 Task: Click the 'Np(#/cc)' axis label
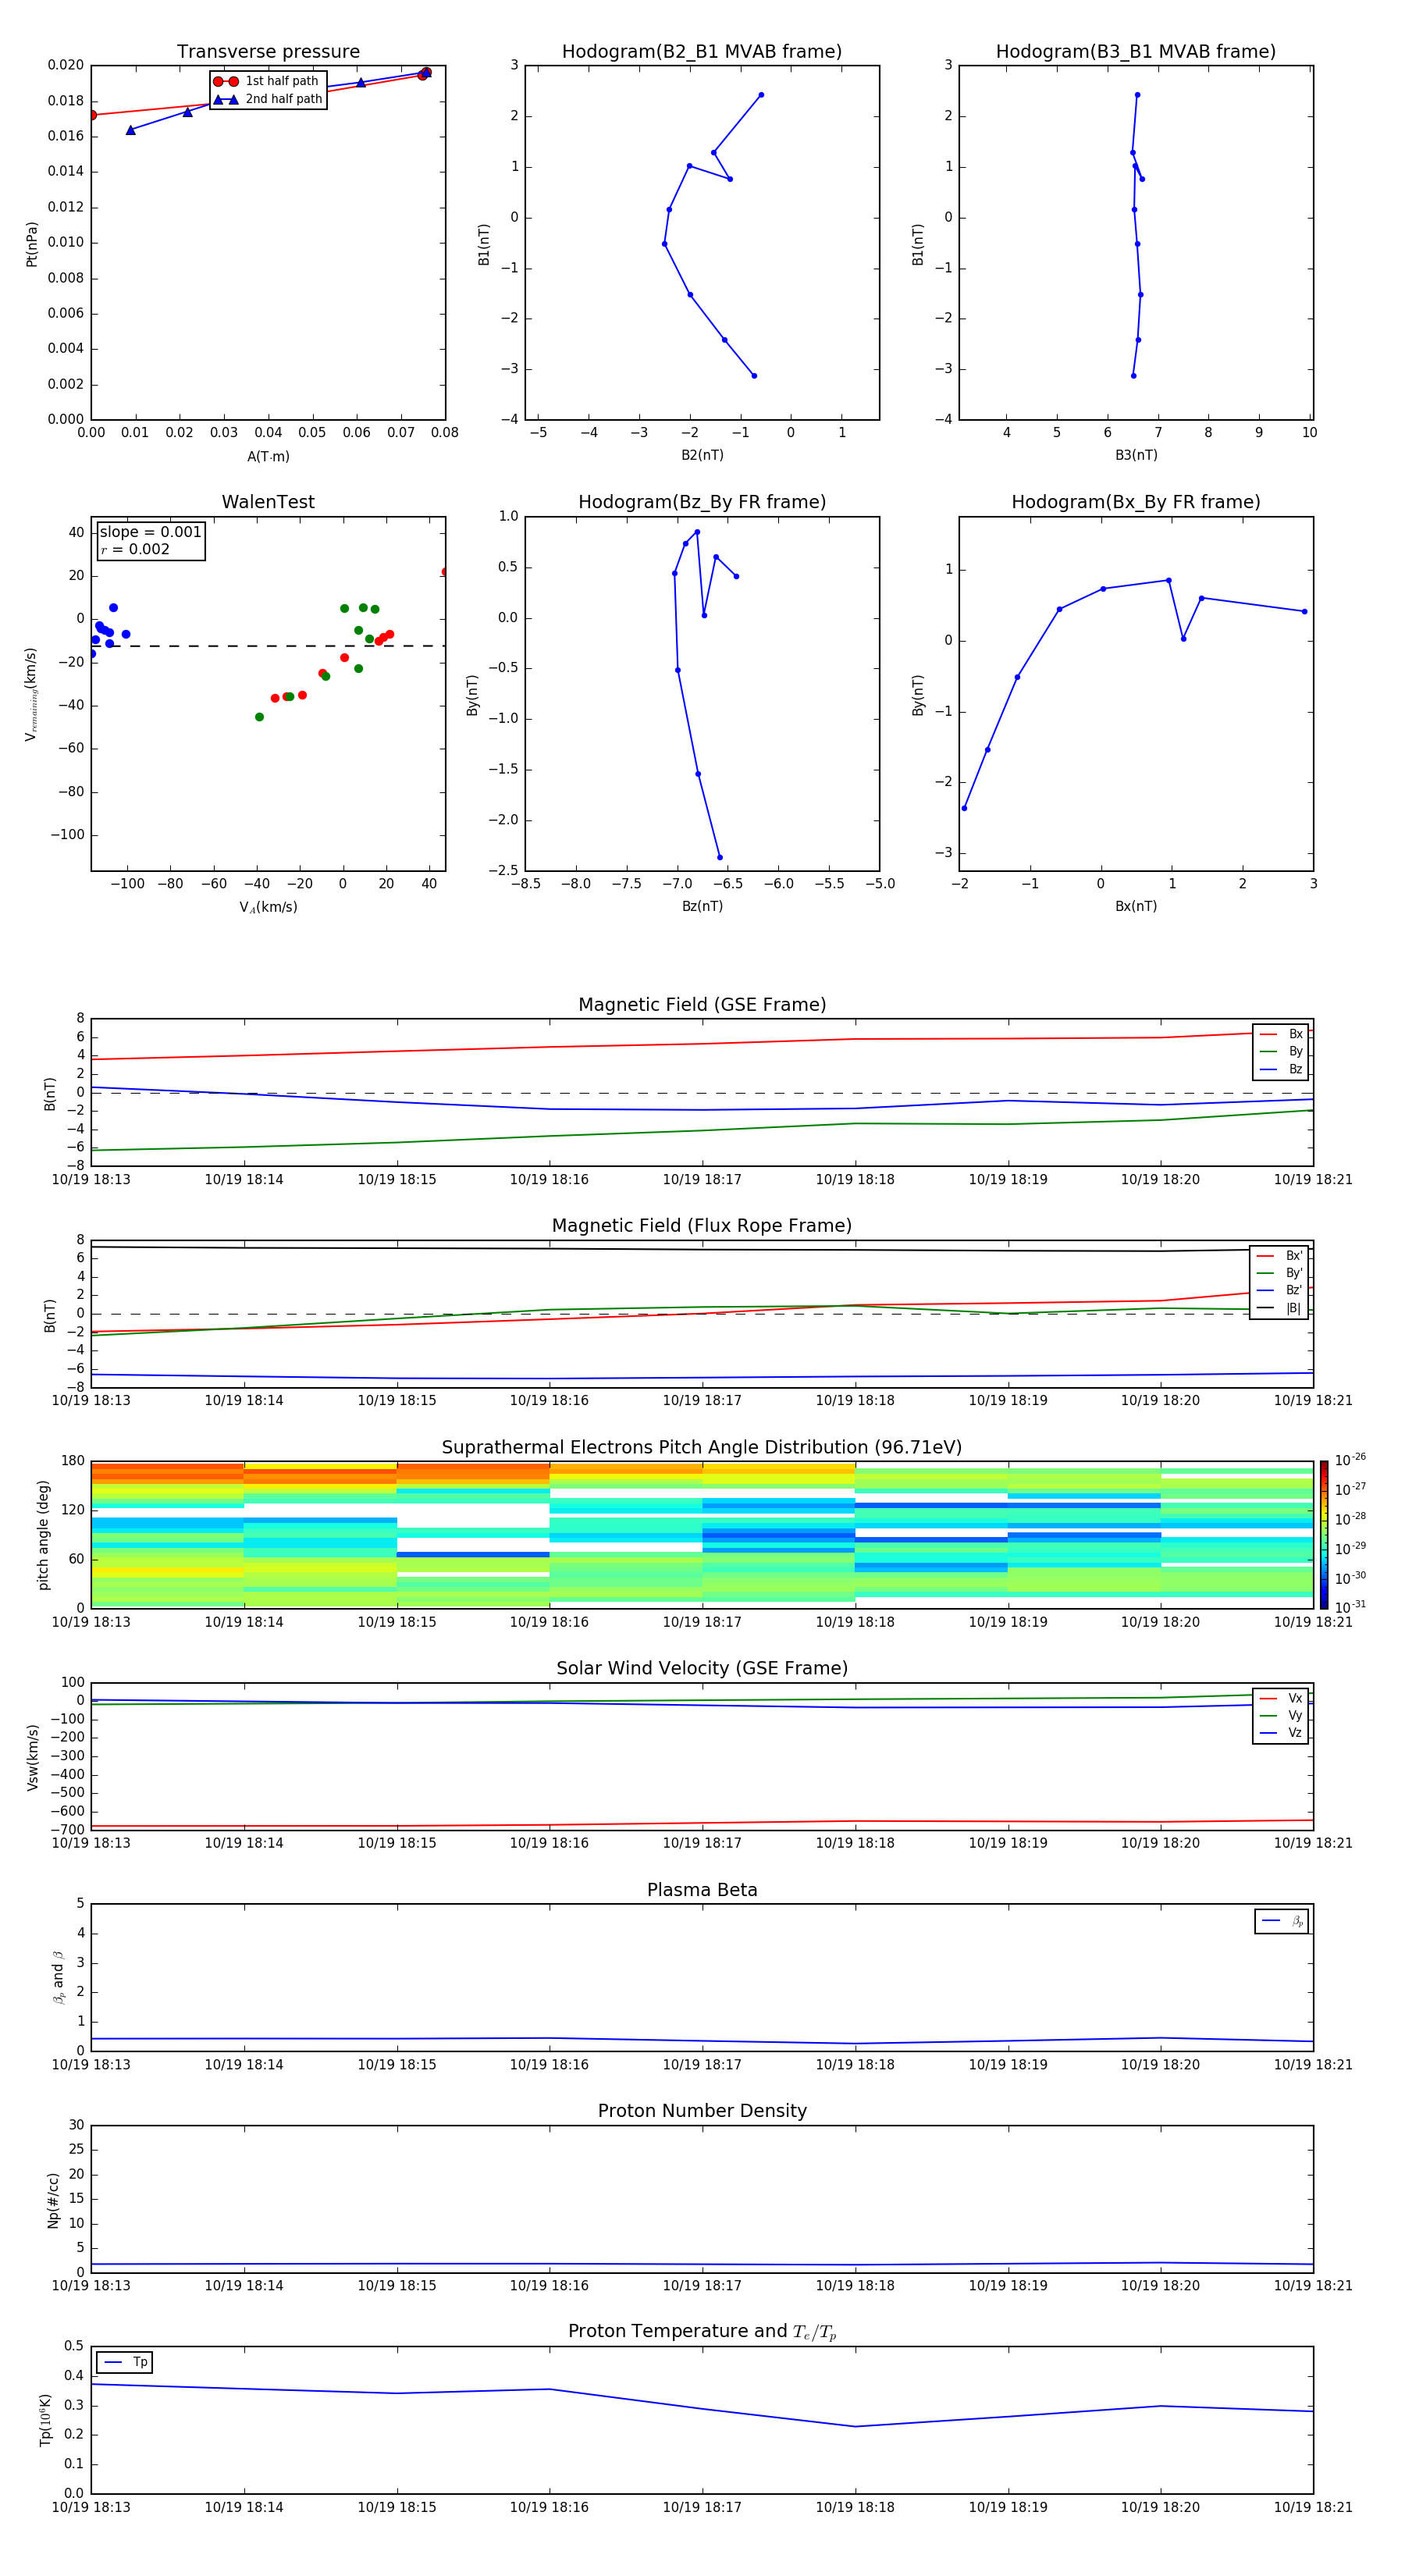[x=53, y=2200]
